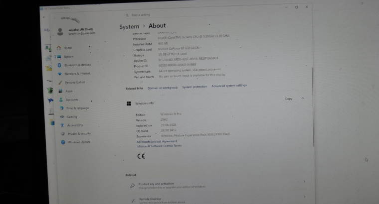Select the Accounts person icon
This screenshot has height=204, width=379.
(61, 100)
